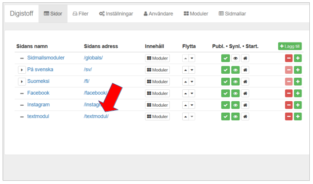Click the green Lägg till button
This screenshot has height=184, width=313.
point(290,46)
